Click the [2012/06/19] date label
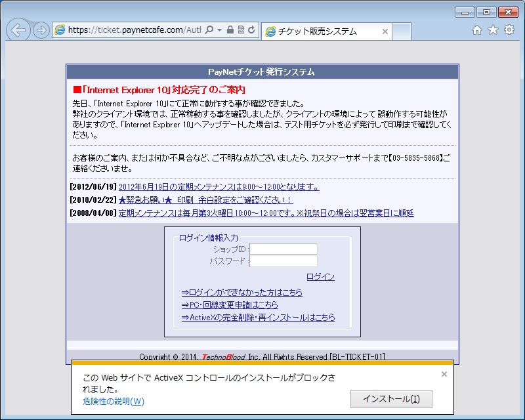Screen dimensions: 525x420 [x=93, y=187]
